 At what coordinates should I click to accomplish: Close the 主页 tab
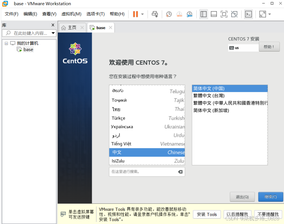(82, 28)
